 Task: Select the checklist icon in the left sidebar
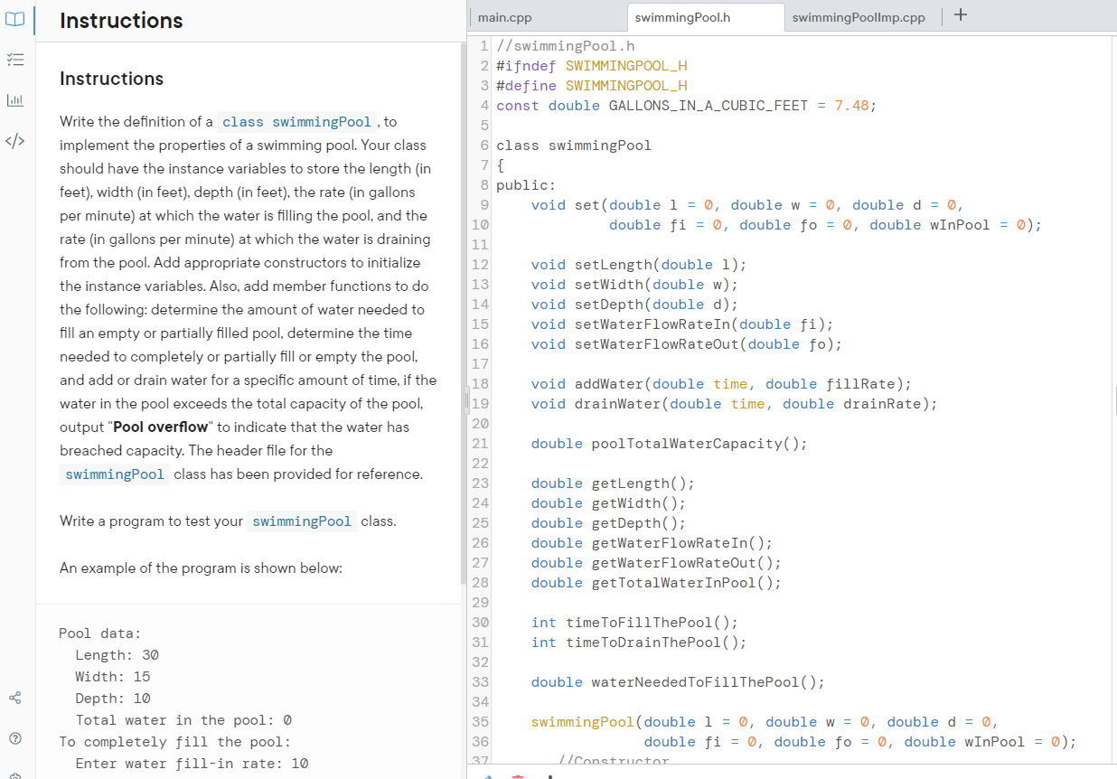click(14, 60)
